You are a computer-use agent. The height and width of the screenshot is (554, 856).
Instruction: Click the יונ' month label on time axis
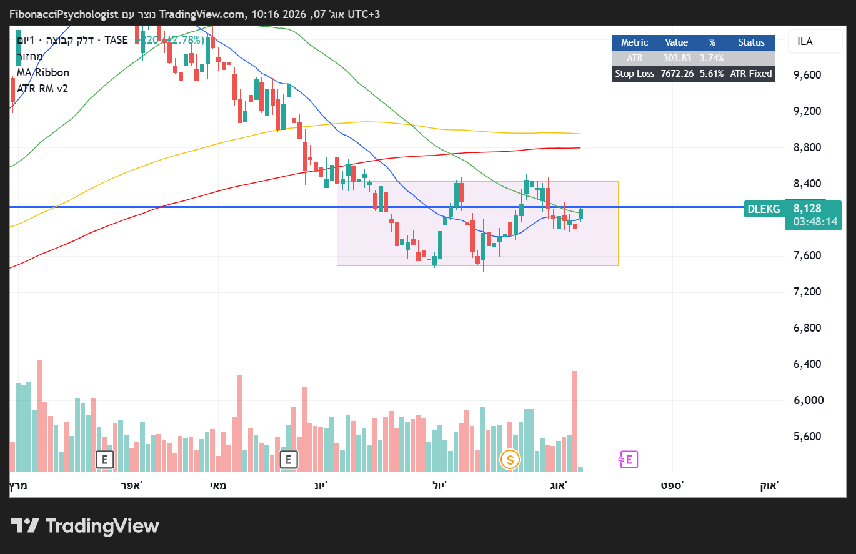(x=319, y=485)
